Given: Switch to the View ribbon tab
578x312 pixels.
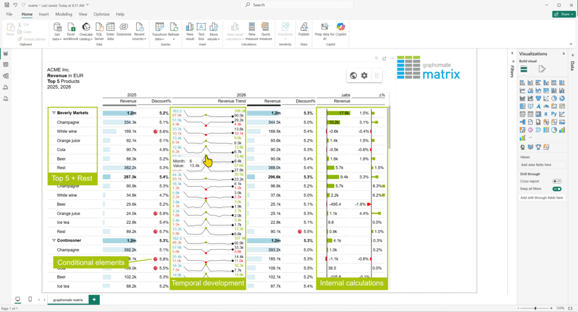Looking at the screenshot, I should click(83, 14).
